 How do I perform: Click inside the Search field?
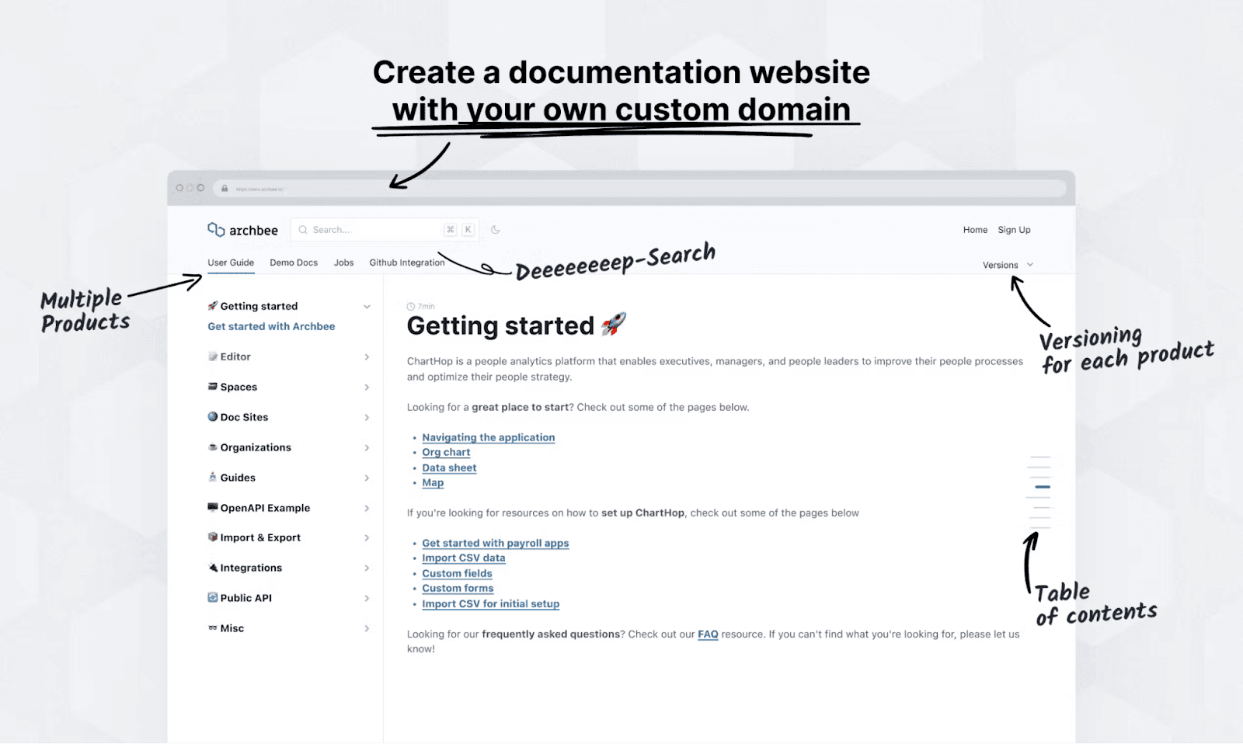[373, 229]
